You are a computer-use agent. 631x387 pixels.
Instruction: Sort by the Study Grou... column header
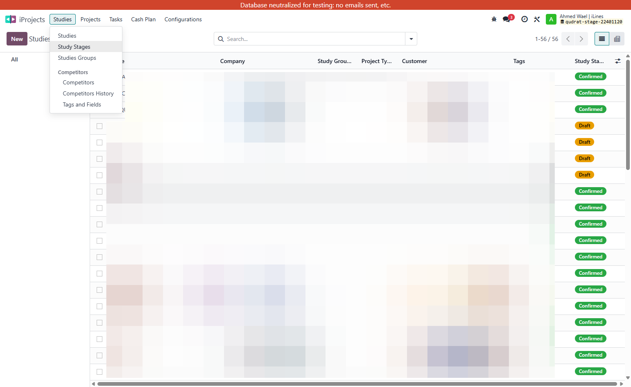(335, 61)
